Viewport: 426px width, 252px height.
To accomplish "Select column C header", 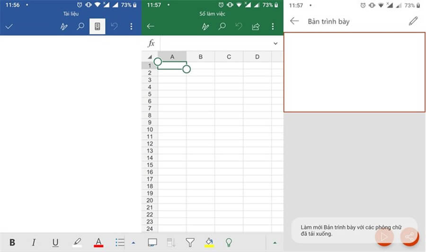I will [x=229, y=57].
